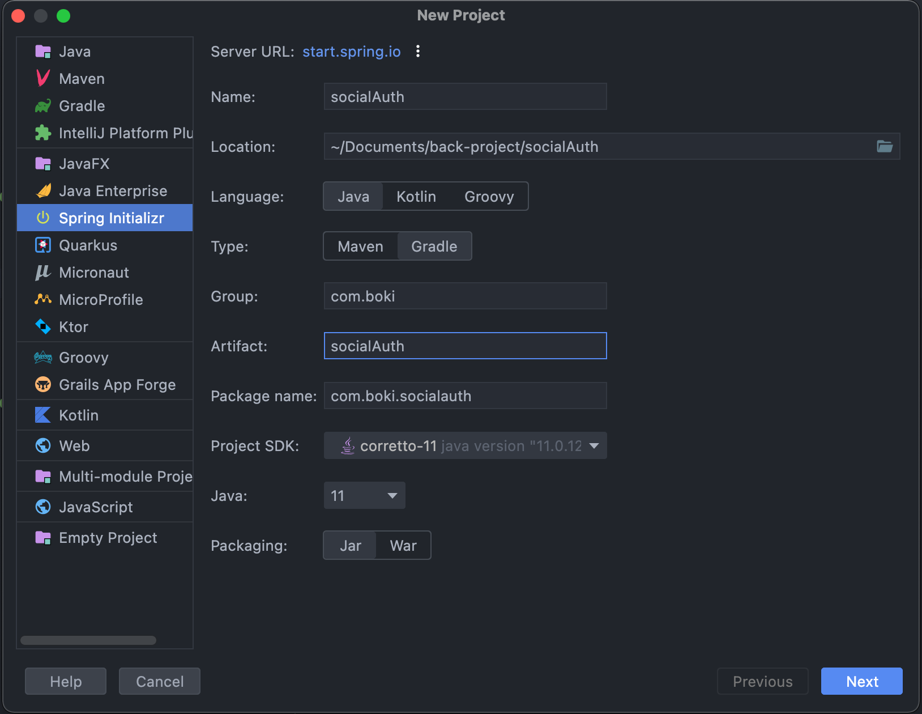Click the Previous button

point(763,681)
